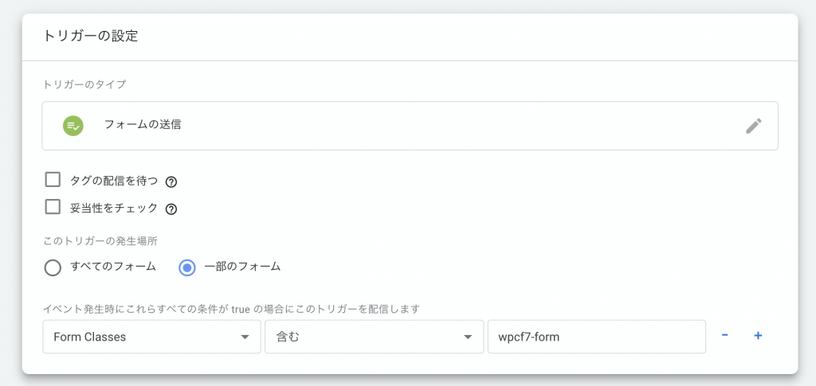Click the タグの配信を待つ label text
This screenshot has height=386, width=816.
113,181
